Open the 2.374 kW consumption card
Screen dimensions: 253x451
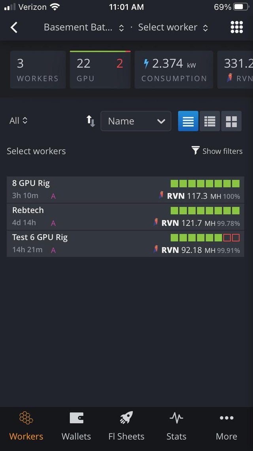(x=174, y=70)
